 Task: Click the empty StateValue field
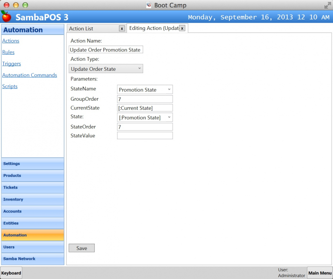145,136
